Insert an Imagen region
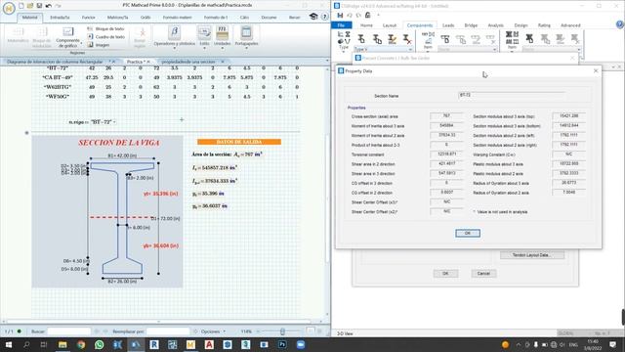The width and height of the screenshot is (625, 352). click(99, 45)
